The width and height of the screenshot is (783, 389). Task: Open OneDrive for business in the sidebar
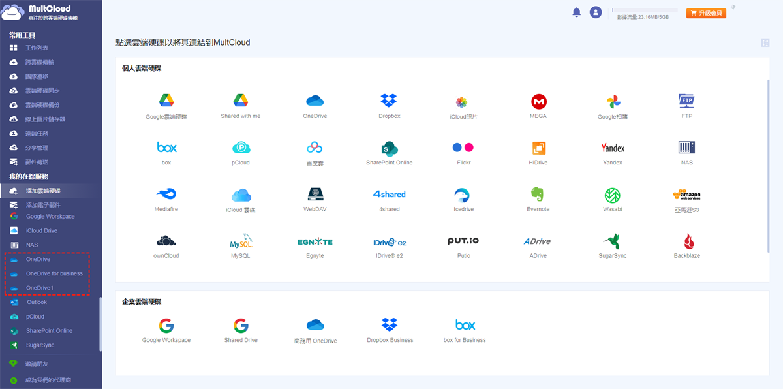coord(54,273)
